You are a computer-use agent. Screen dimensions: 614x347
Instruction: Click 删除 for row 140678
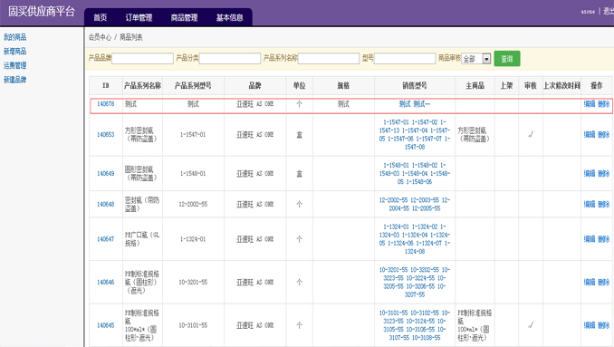click(x=604, y=104)
